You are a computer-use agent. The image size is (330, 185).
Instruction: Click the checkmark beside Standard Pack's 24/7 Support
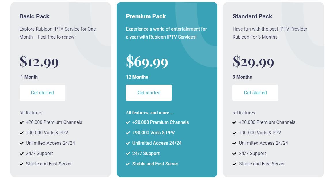(234, 153)
